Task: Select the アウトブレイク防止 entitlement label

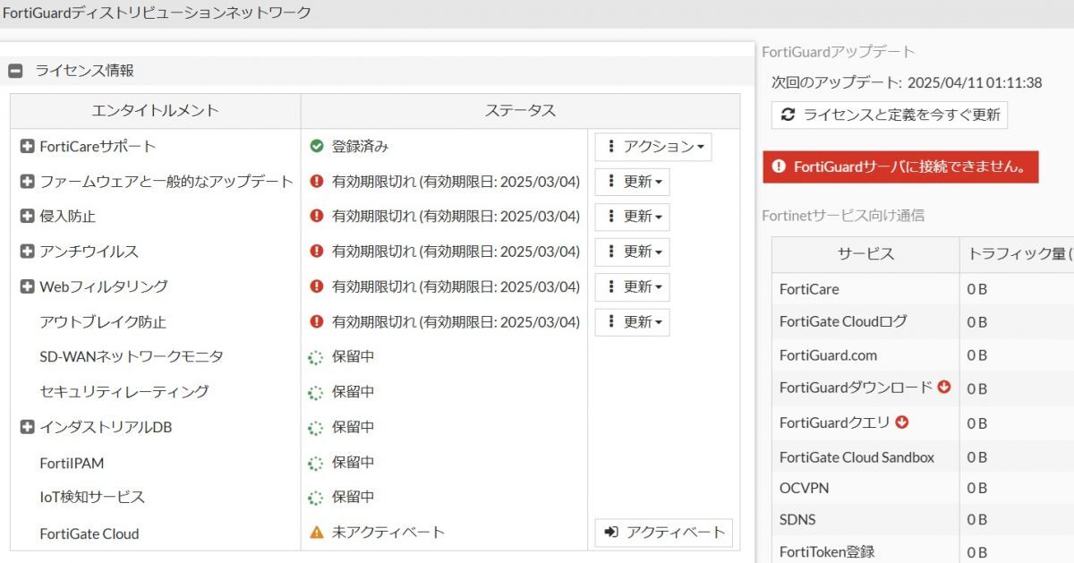Action: point(103,322)
